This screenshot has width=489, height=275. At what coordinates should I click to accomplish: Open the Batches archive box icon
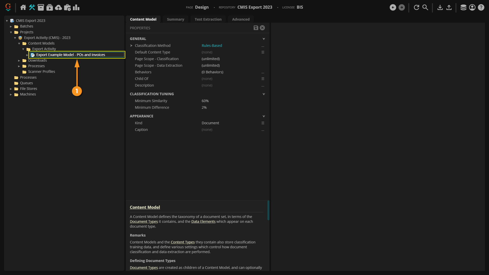click(41, 7)
